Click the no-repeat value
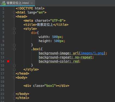Screen dimensions: 115x102 [83, 57]
